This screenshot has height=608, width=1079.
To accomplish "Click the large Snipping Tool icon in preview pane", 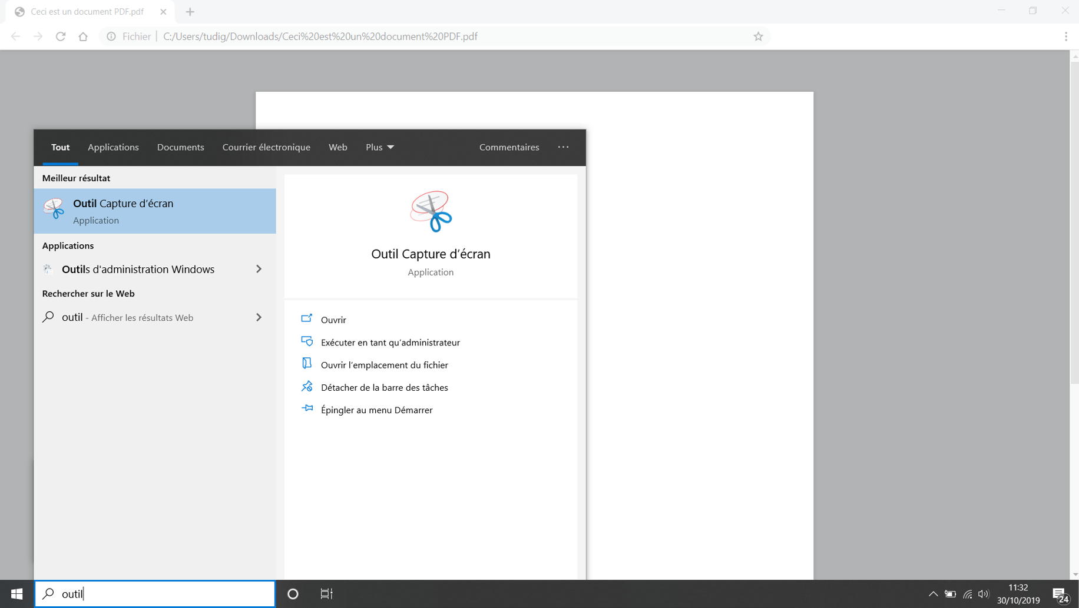I will (431, 211).
